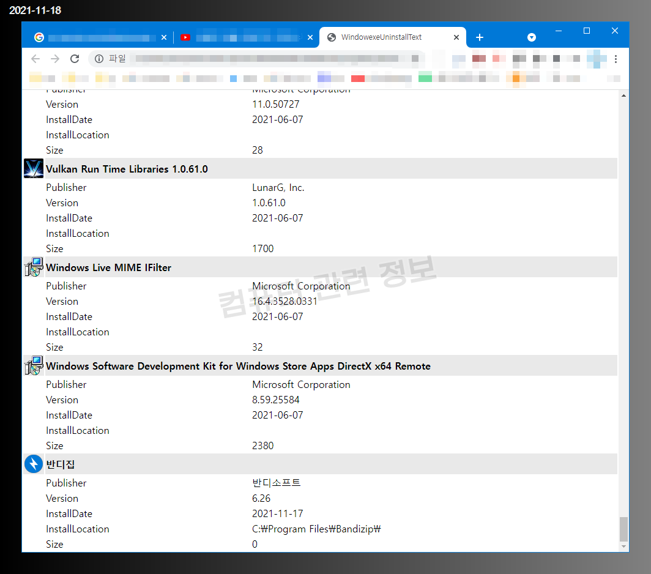Image resolution: width=651 pixels, height=574 pixels.
Task: Click heading Vulkan Run Time Libraries 1.0.61.0
Action: 127,169
